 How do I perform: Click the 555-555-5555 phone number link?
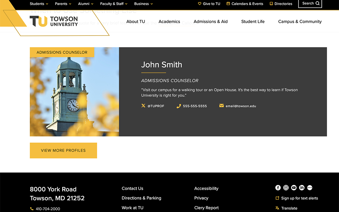pyautogui.click(x=195, y=106)
